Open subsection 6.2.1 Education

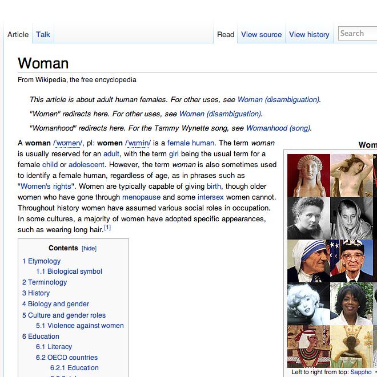pos(74,368)
